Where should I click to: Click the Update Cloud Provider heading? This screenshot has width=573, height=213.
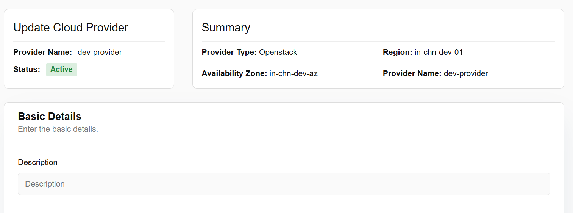(x=71, y=28)
